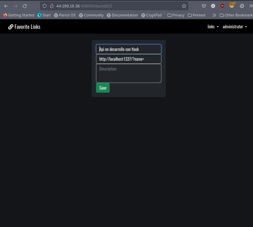Click the tracking protection shield icon

pyautogui.click(x=45, y=6)
